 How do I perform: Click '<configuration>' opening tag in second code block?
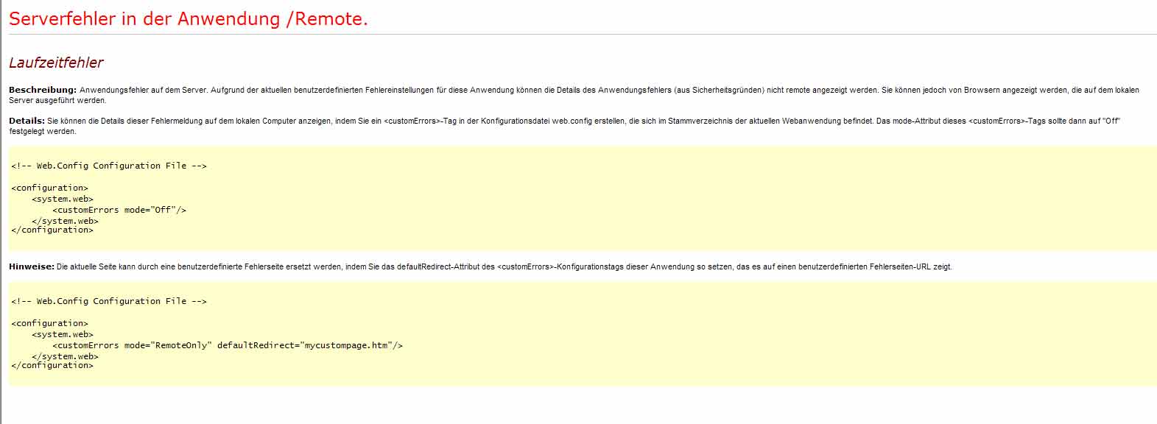point(49,323)
